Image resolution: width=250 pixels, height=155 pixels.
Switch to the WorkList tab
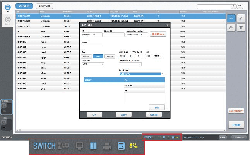[x=24, y=7]
